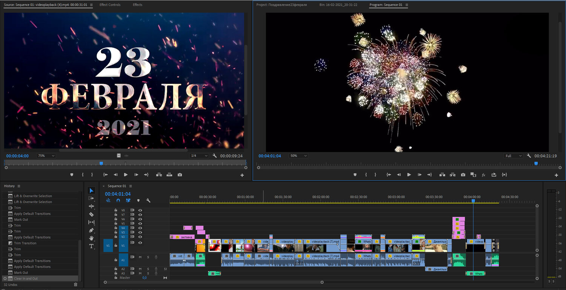The image size is (566, 290).
Task: Click the timeline timecode 00:04:01:04 field
Action: coord(118,194)
